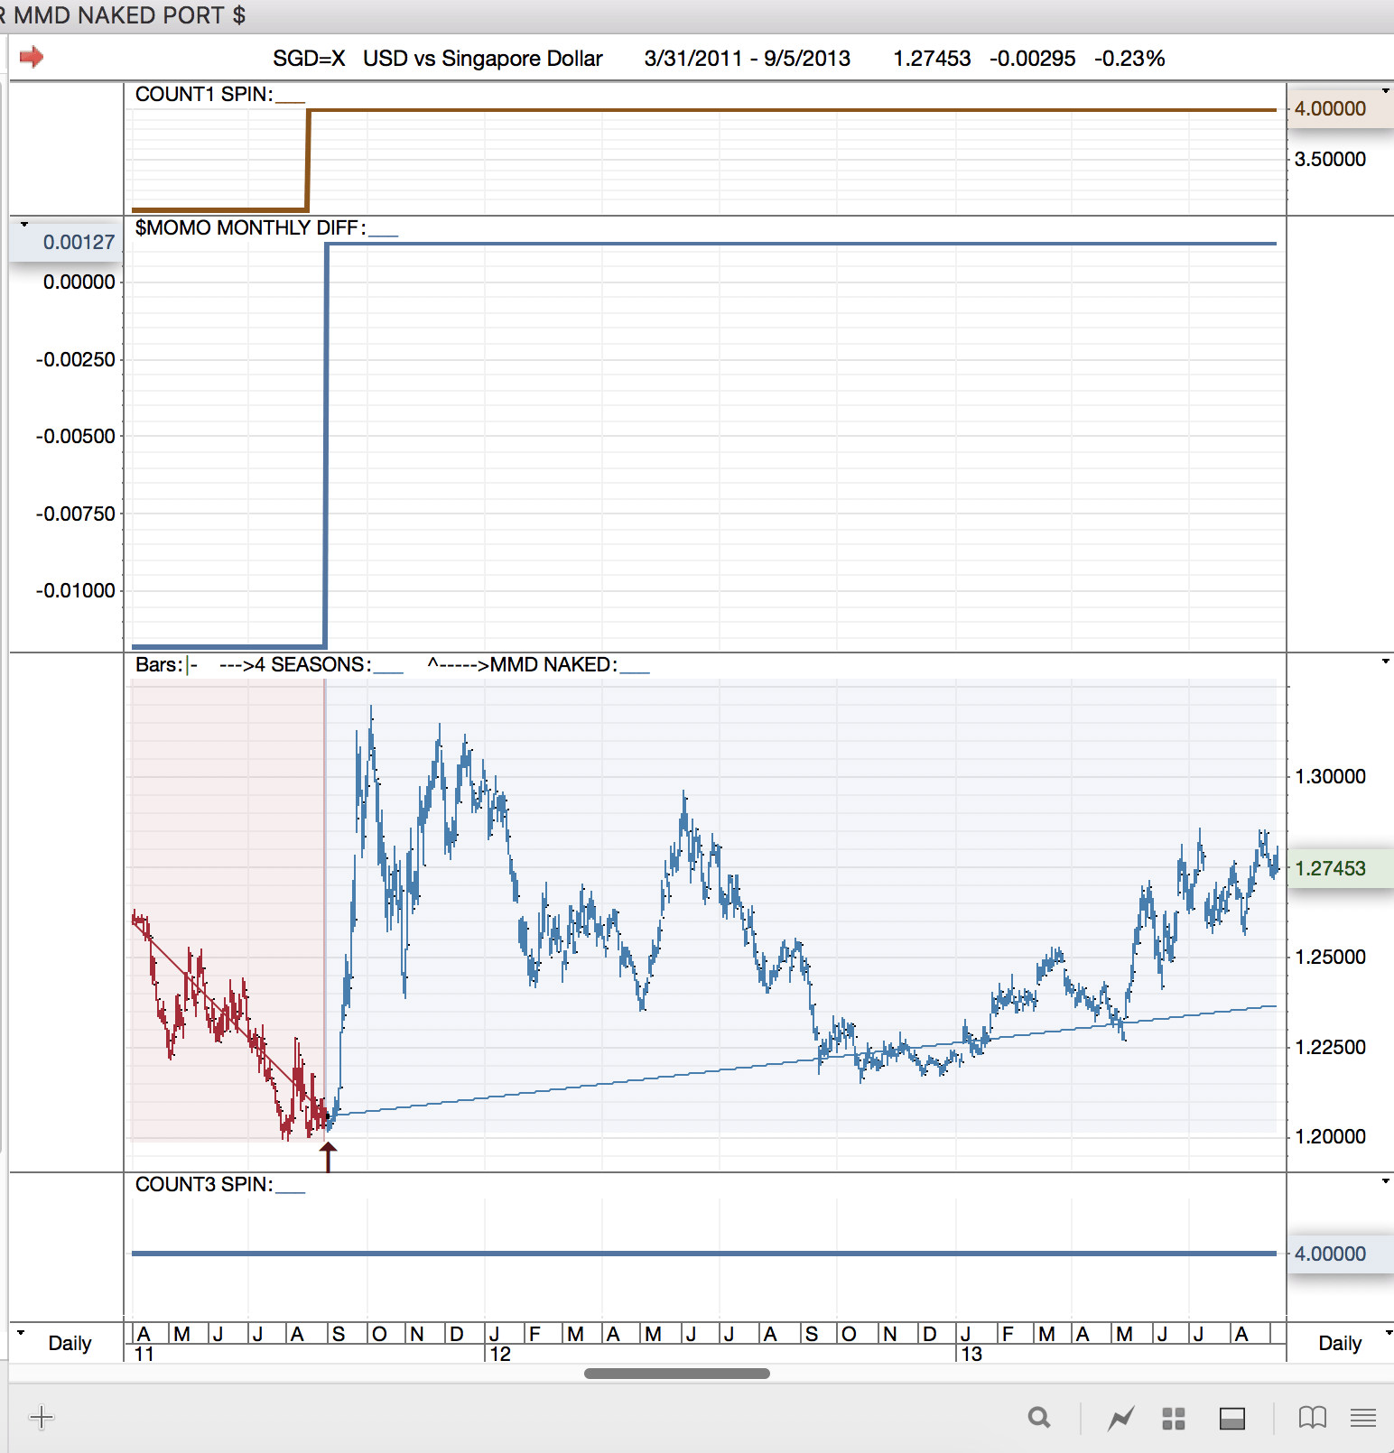This screenshot has height=1453, width=1394.
Task: Click the SGD=X symbol in the header
Action: [309, 59]
